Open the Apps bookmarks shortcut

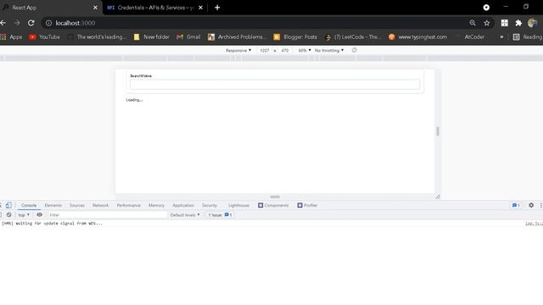pos(11,36)
